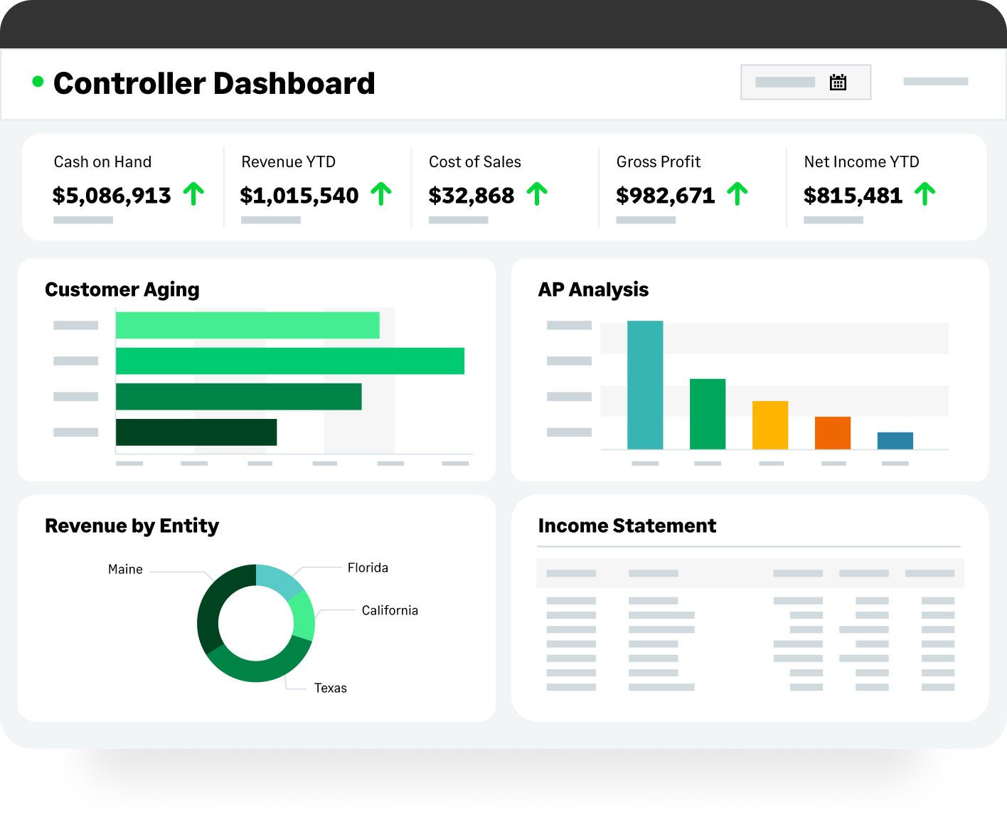1007x835 pixels.
Task: Open the date range selector field
Action: click(x=786, y=83)
